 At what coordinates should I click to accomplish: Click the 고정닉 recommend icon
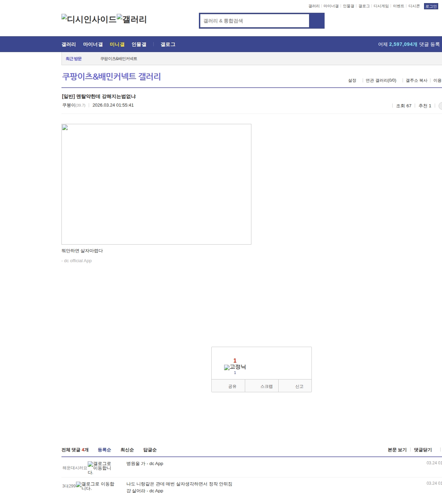235,367
